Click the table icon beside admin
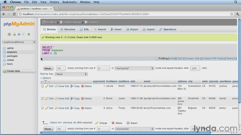 pos(4,48)
